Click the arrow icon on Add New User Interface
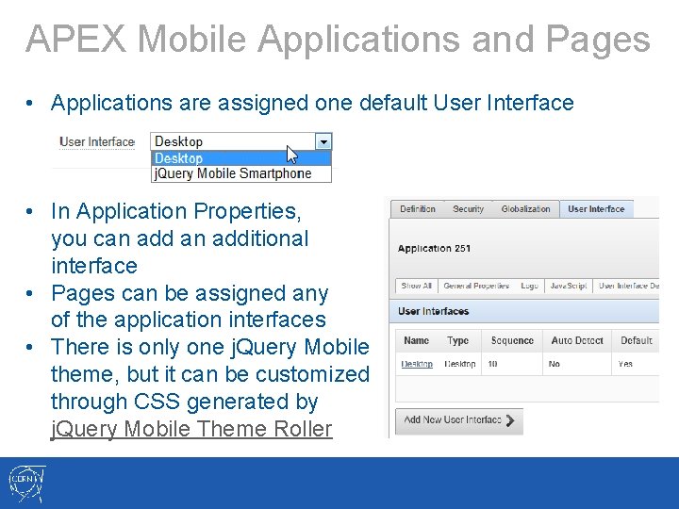Image resolution: width=679 pixels, height=509 pixels. (x=510, y=420)
